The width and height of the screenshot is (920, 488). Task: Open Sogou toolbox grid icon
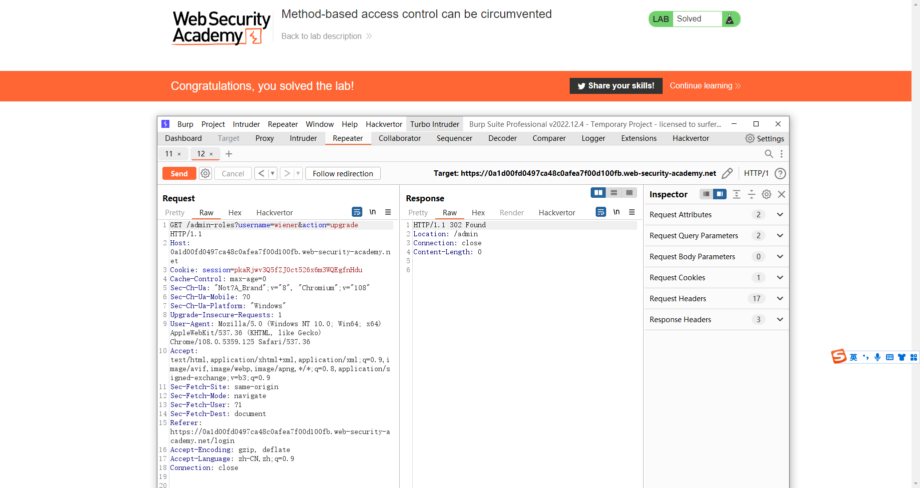(x=914, y=357)
